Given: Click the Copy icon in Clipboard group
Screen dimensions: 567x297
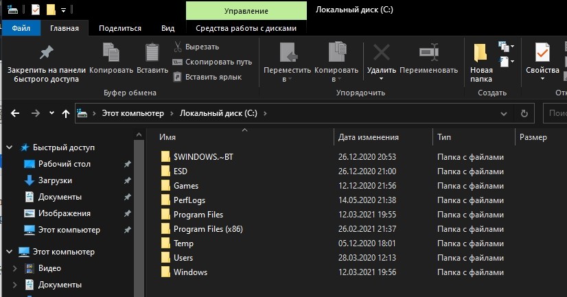Looking at the screenshot, I should pos(111,53).
